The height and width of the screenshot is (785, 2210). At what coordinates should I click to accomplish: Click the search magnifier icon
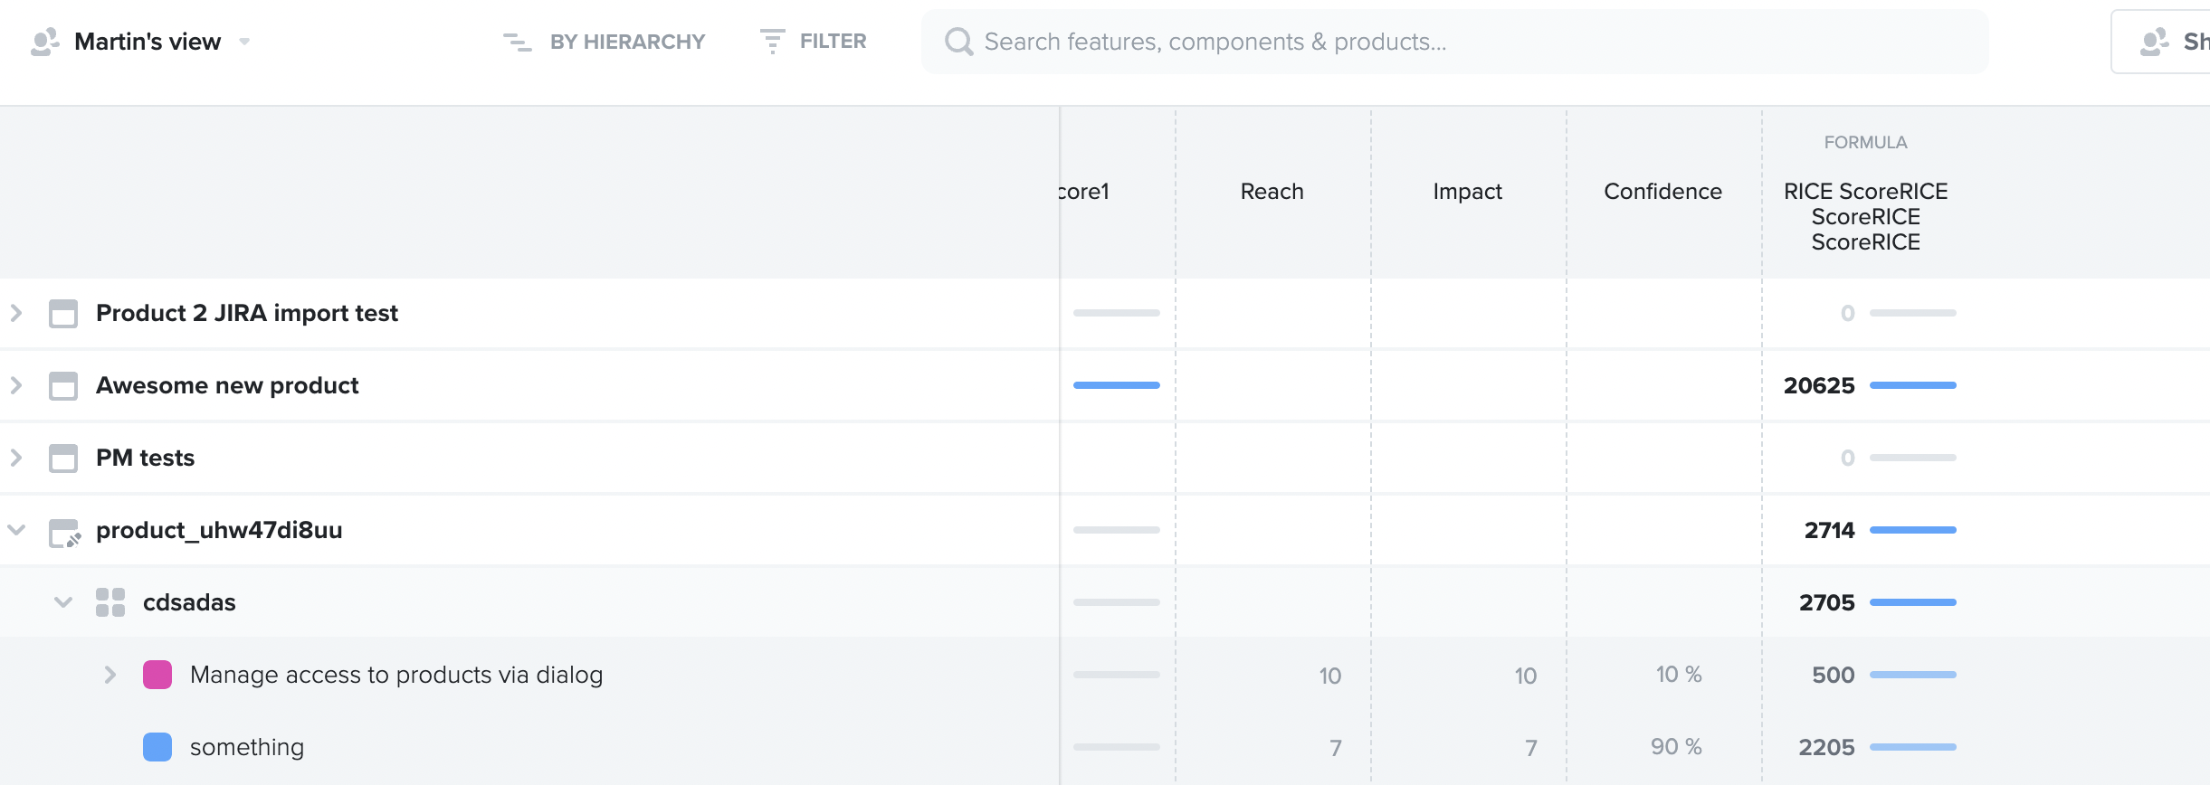(x=958, y=42)
